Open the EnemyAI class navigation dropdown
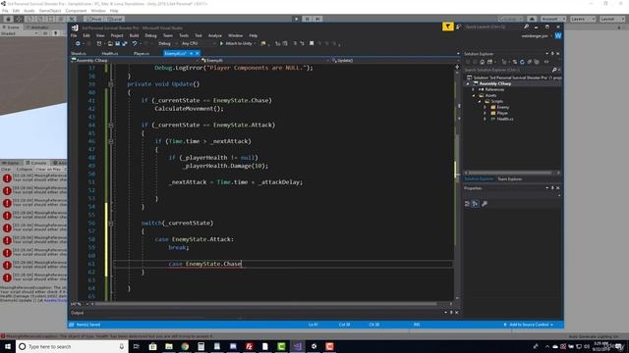The width and height of the screenshot is (629, 353). 264,61
